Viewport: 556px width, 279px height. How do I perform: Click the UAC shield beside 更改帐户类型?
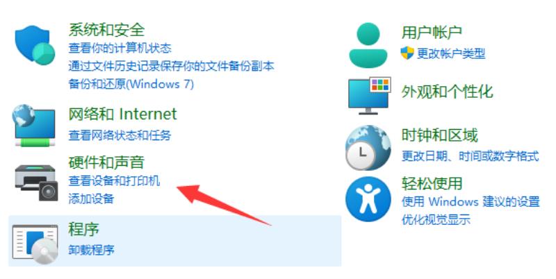[407, 53]
